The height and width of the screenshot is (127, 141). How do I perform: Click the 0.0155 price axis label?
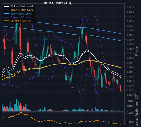click(130, 72)
